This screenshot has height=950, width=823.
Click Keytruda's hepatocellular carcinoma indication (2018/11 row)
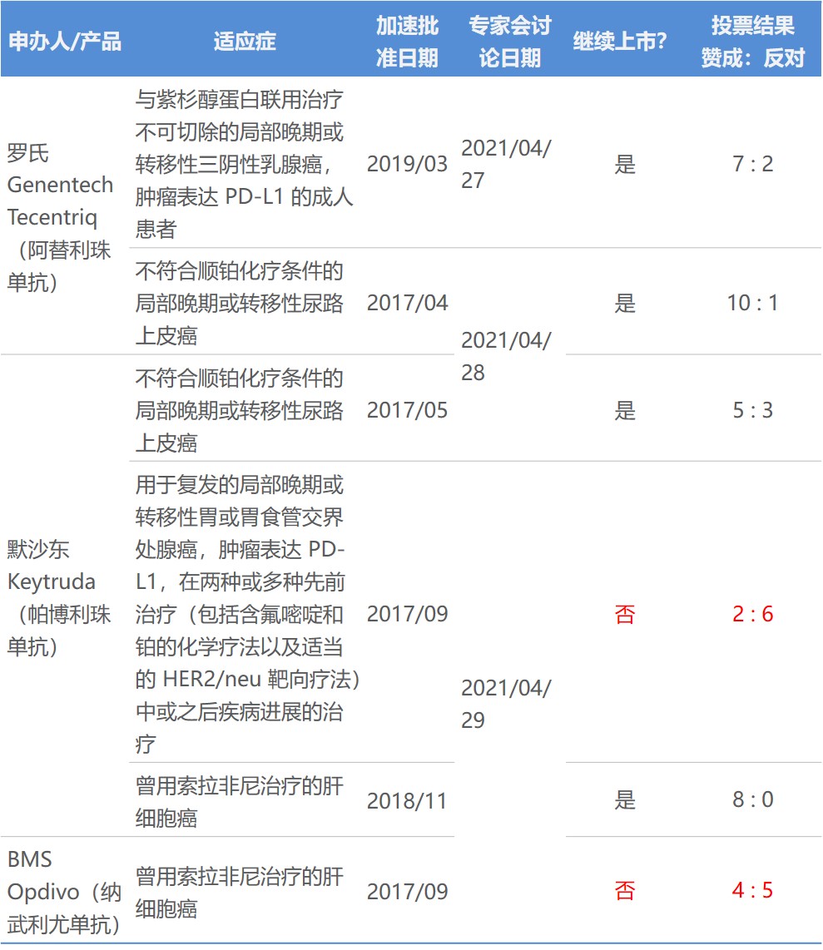click(240, 802)
